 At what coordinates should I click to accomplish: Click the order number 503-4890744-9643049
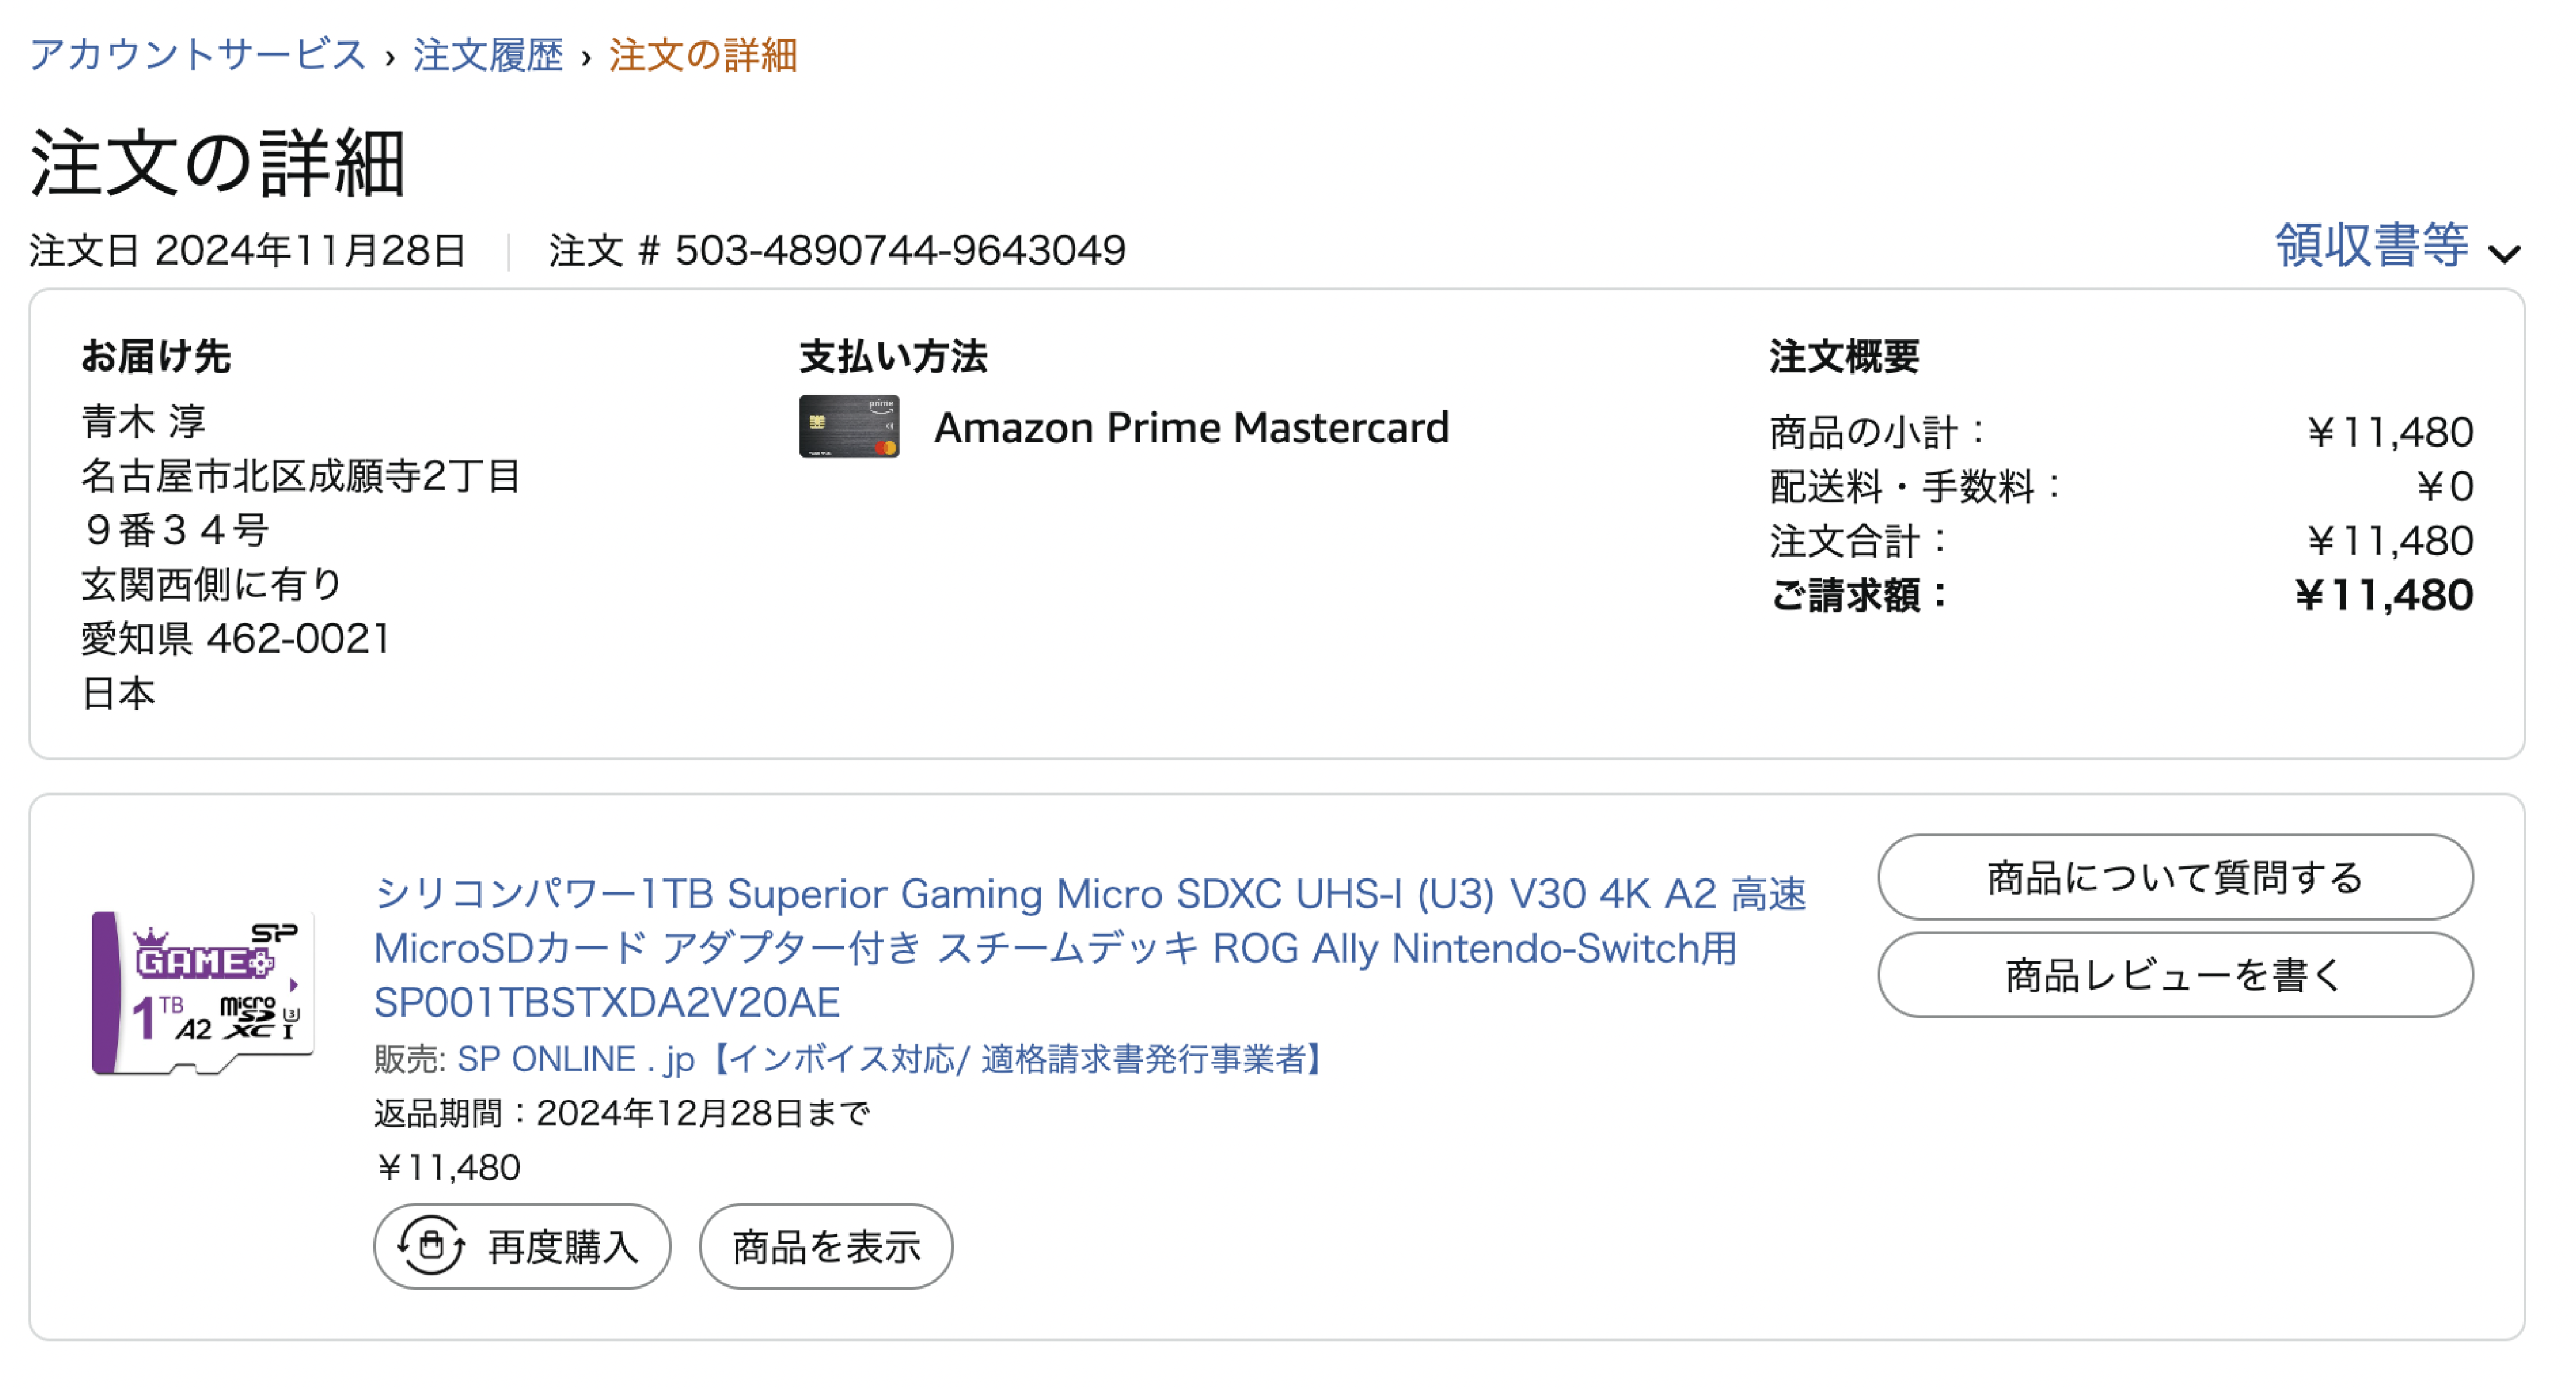pos(900,250)
